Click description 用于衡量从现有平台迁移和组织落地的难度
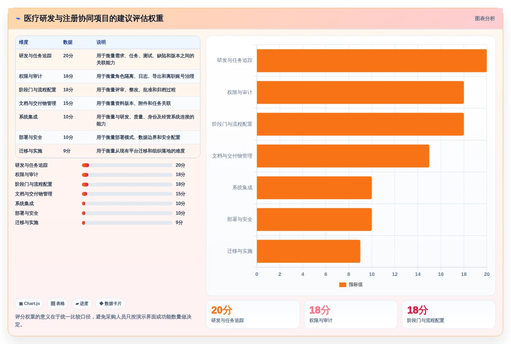511x344 pixels. [x=141, y=151]
